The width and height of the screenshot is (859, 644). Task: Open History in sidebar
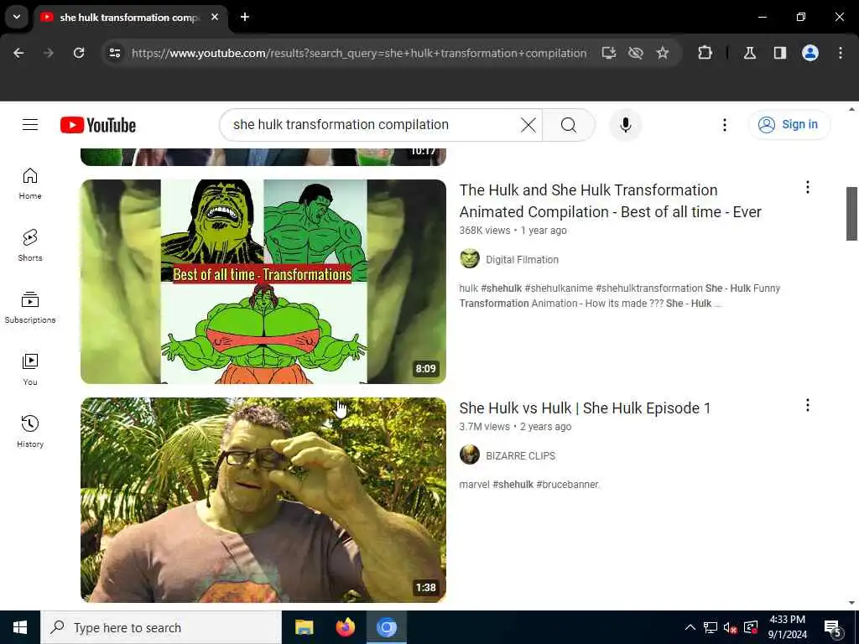30,432
